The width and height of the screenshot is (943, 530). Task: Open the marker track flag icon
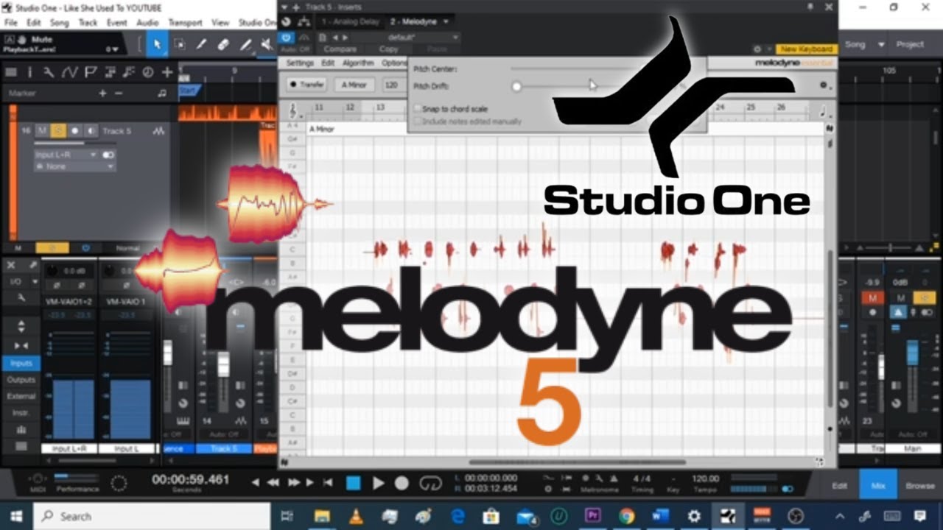(x=90, y=72)
